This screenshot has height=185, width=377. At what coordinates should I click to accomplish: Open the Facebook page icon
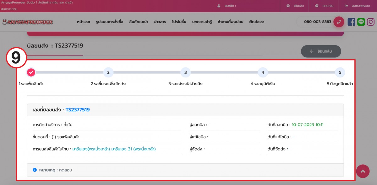(x=352, y=22)
